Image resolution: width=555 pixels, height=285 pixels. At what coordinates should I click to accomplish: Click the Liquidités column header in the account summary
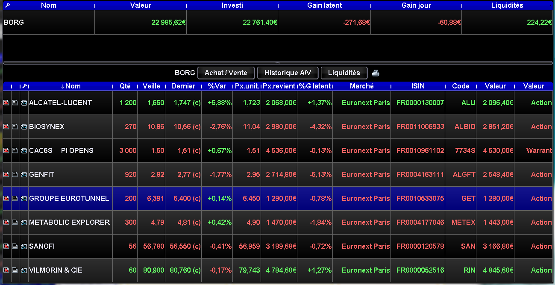tap(507, 6)
